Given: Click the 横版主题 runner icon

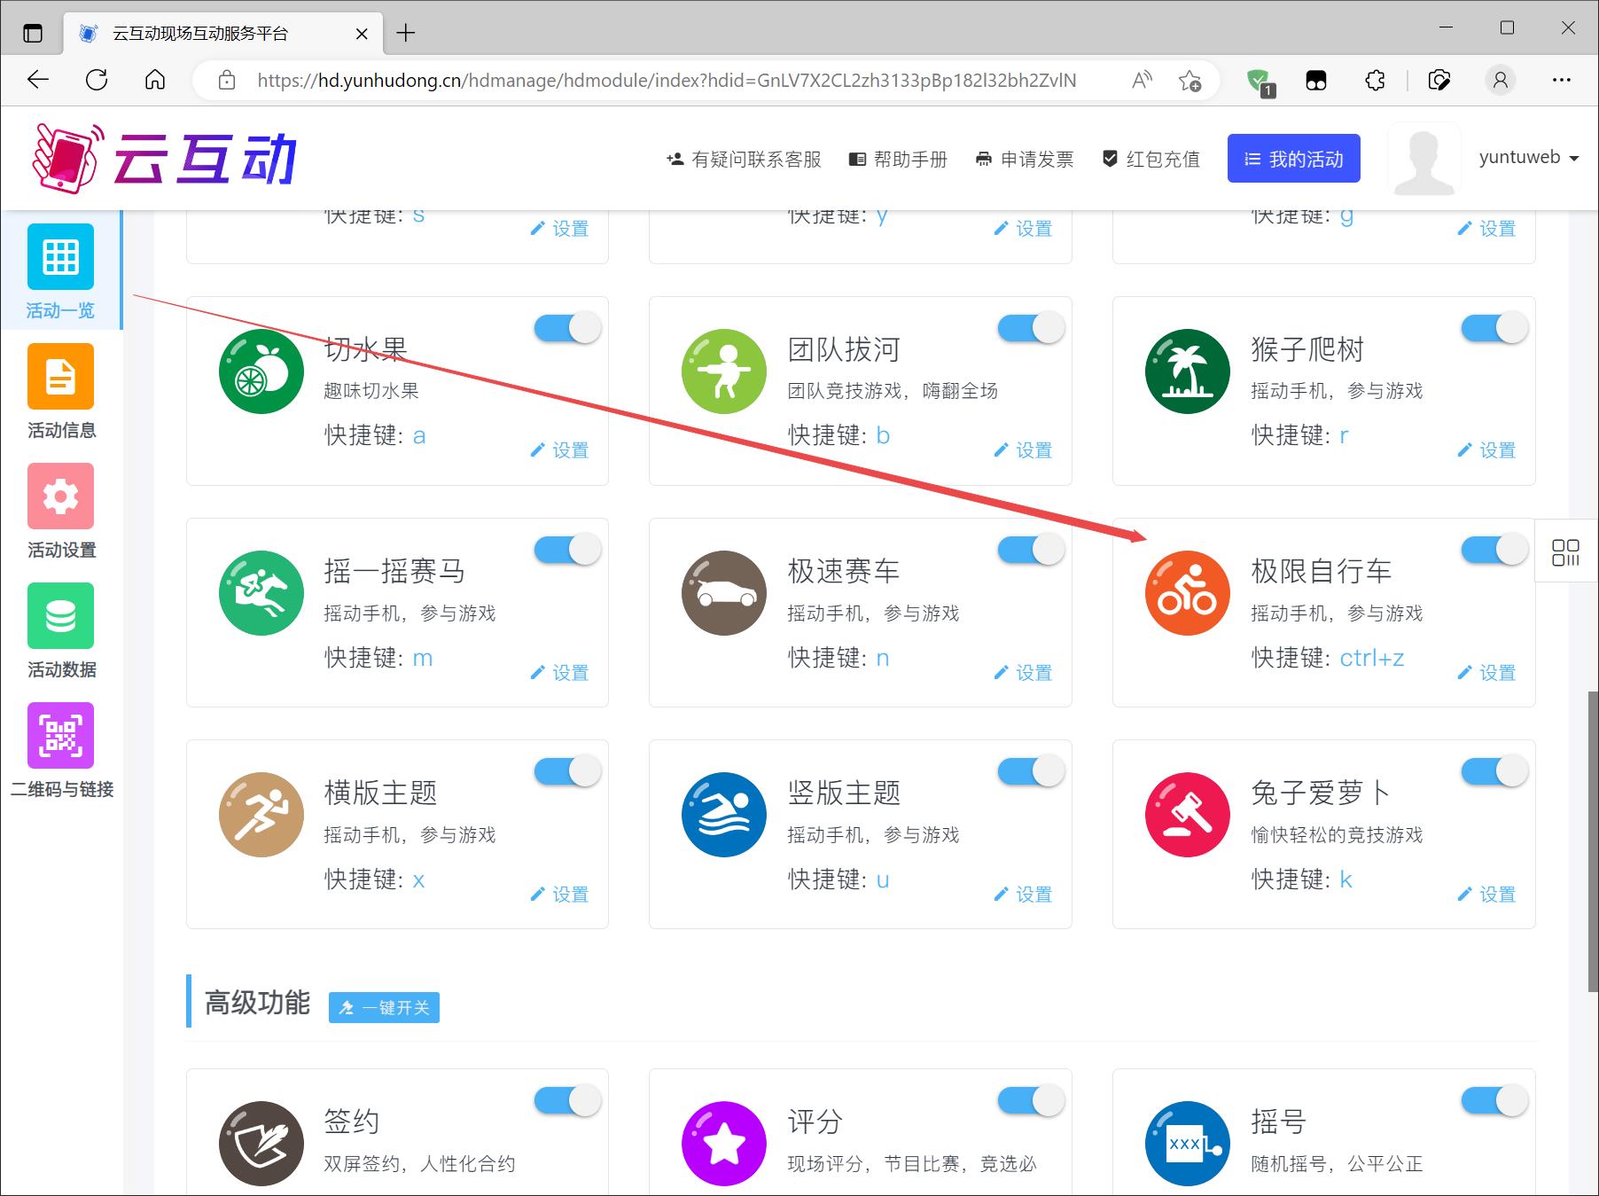Looking at the screenshot, I should 261,815.
